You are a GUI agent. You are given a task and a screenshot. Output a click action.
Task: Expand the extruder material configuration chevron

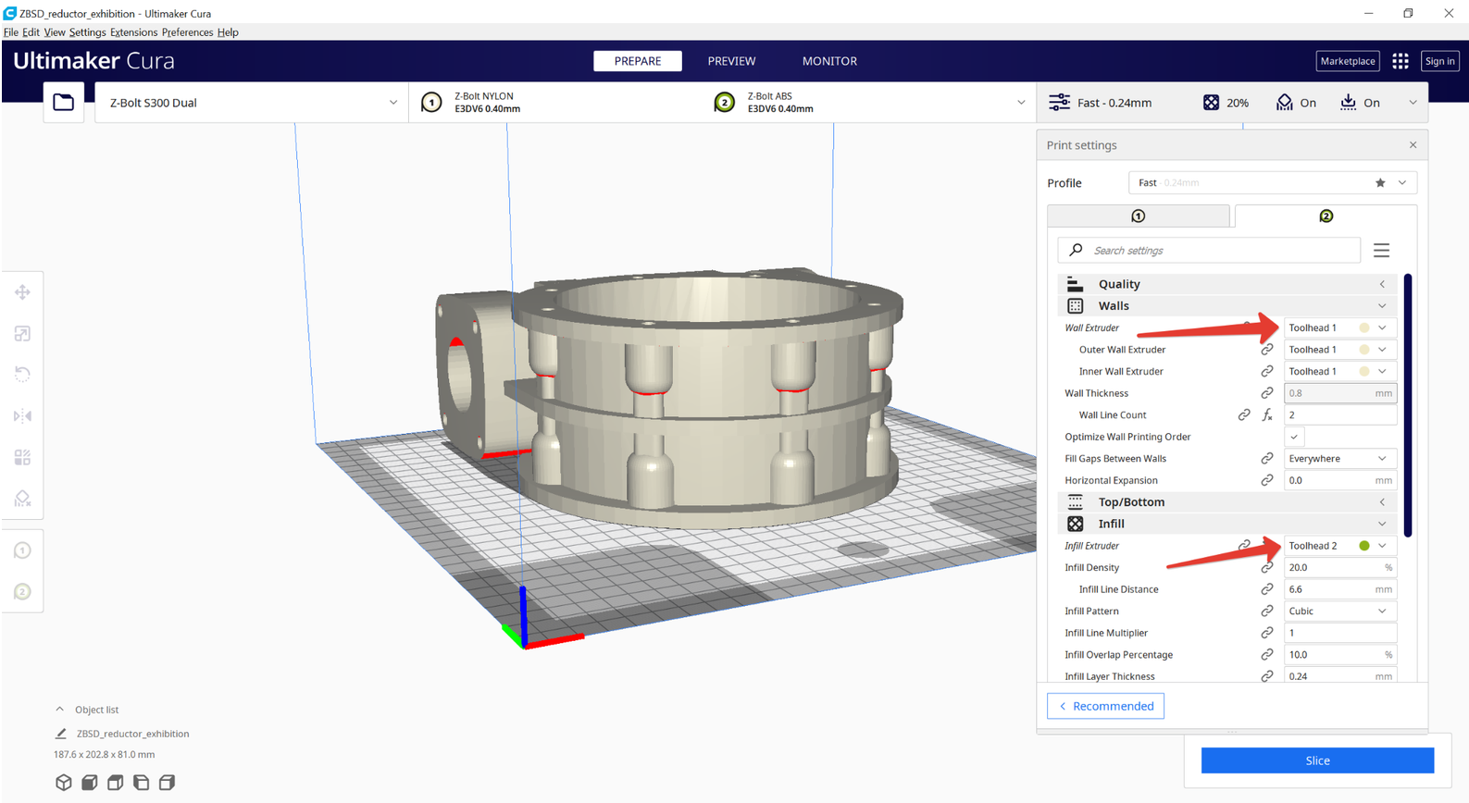click(x=1021, y=103)
